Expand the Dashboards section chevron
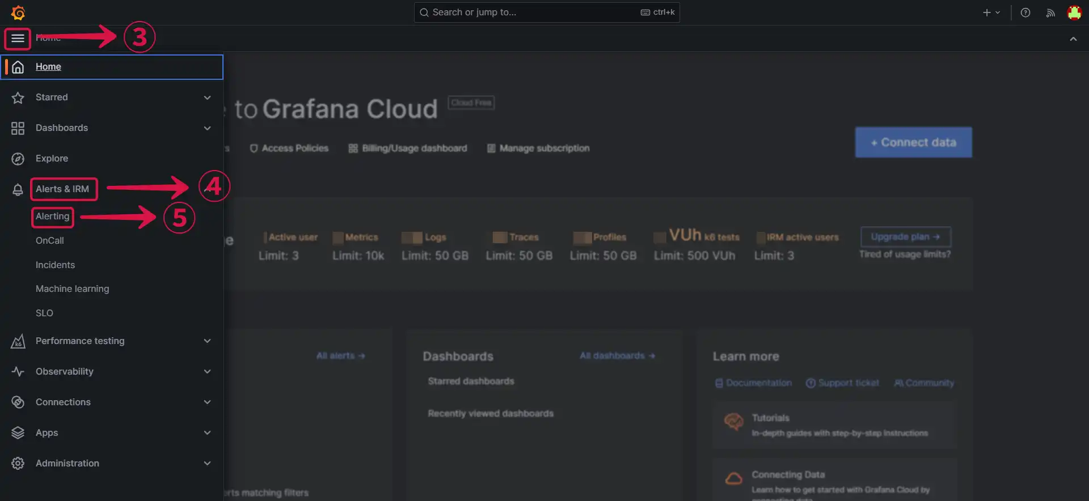 click(208, 128)
